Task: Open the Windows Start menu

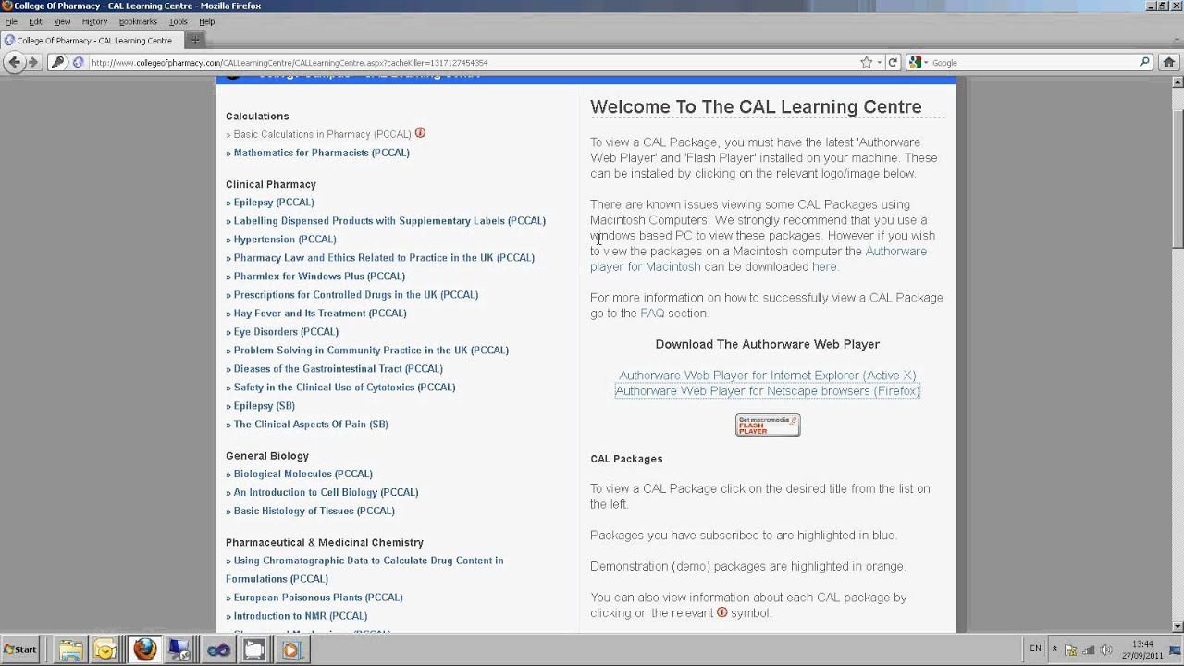Action: pos(20,649)
